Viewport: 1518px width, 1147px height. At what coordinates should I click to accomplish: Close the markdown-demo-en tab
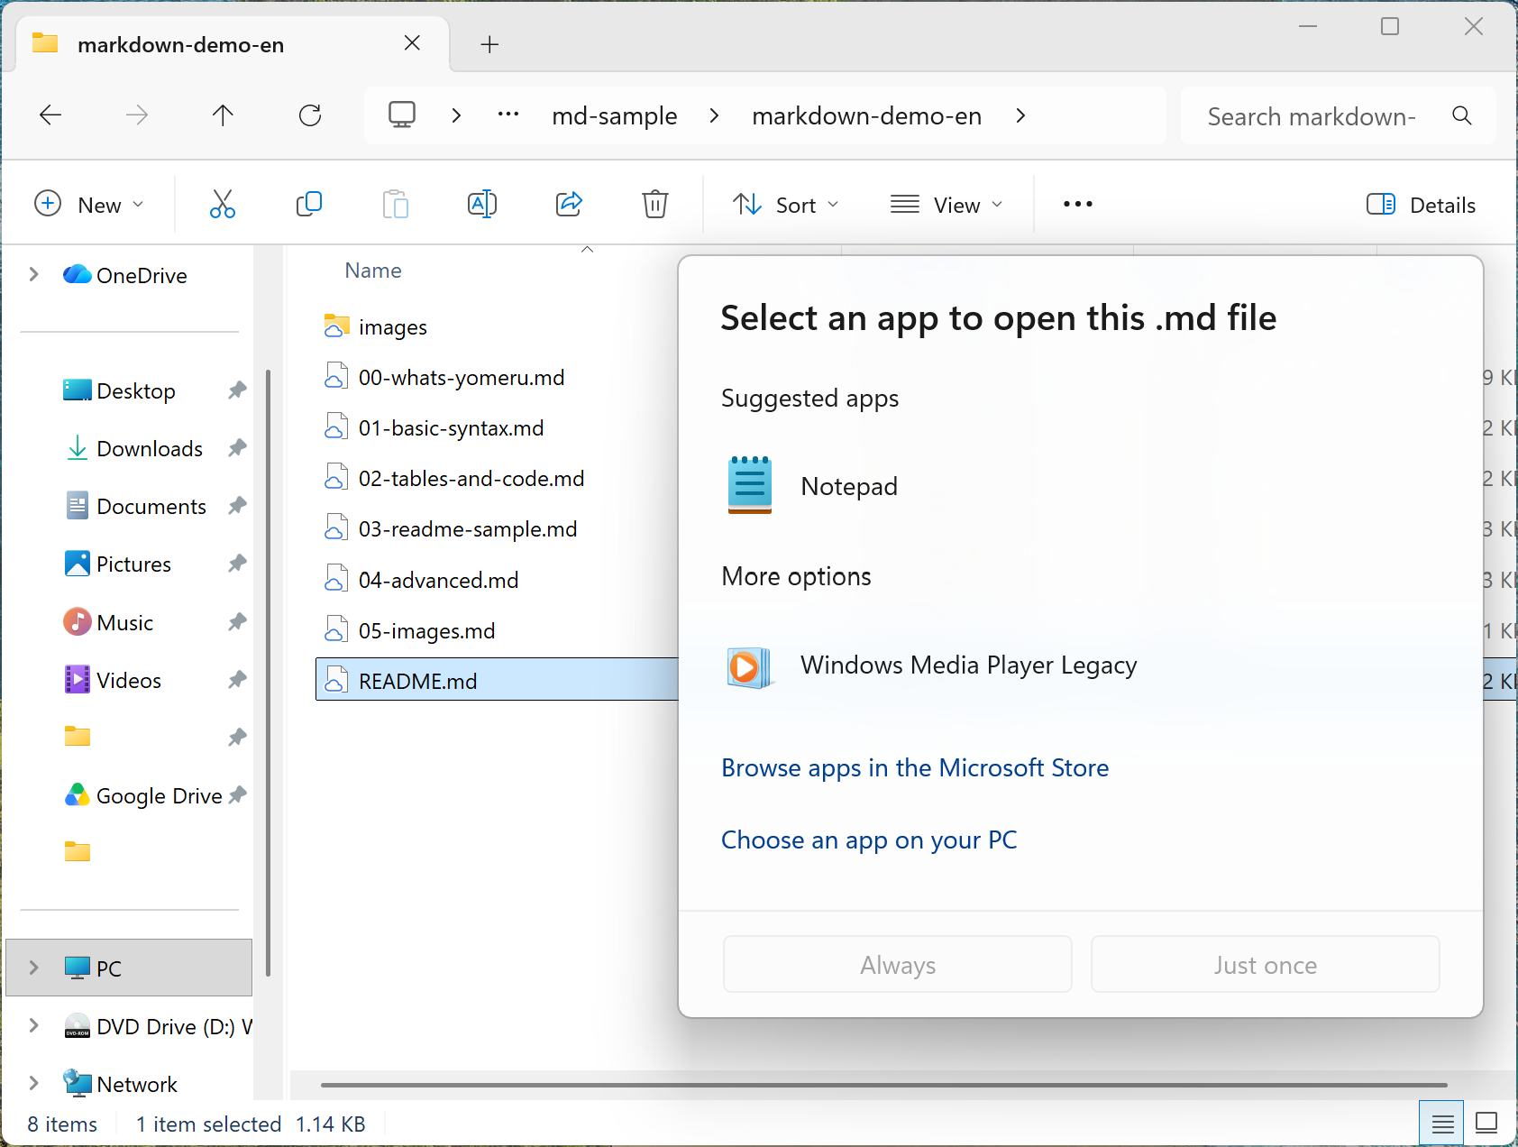pyautogui.click(x=412, y=43)
